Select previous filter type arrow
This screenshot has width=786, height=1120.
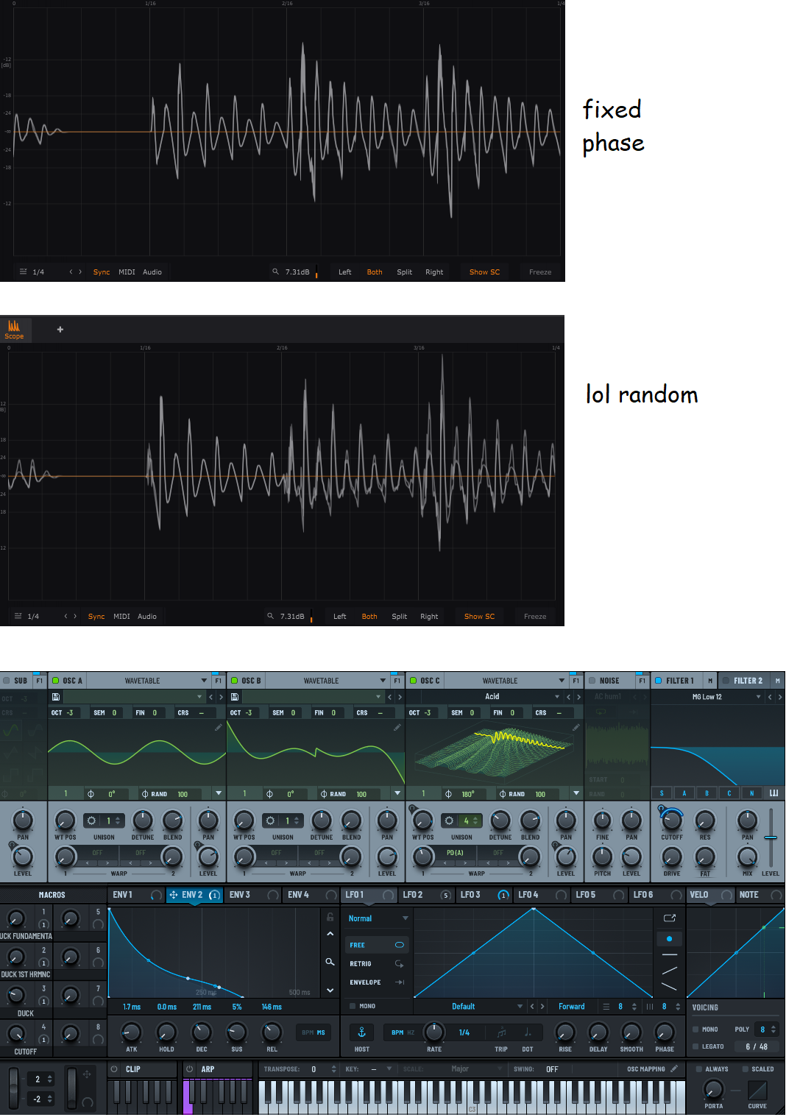770,696
